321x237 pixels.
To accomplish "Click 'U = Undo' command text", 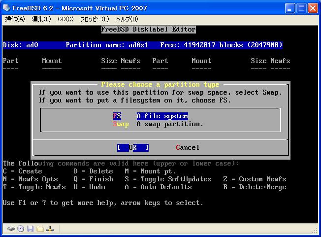I will point(90,187).
